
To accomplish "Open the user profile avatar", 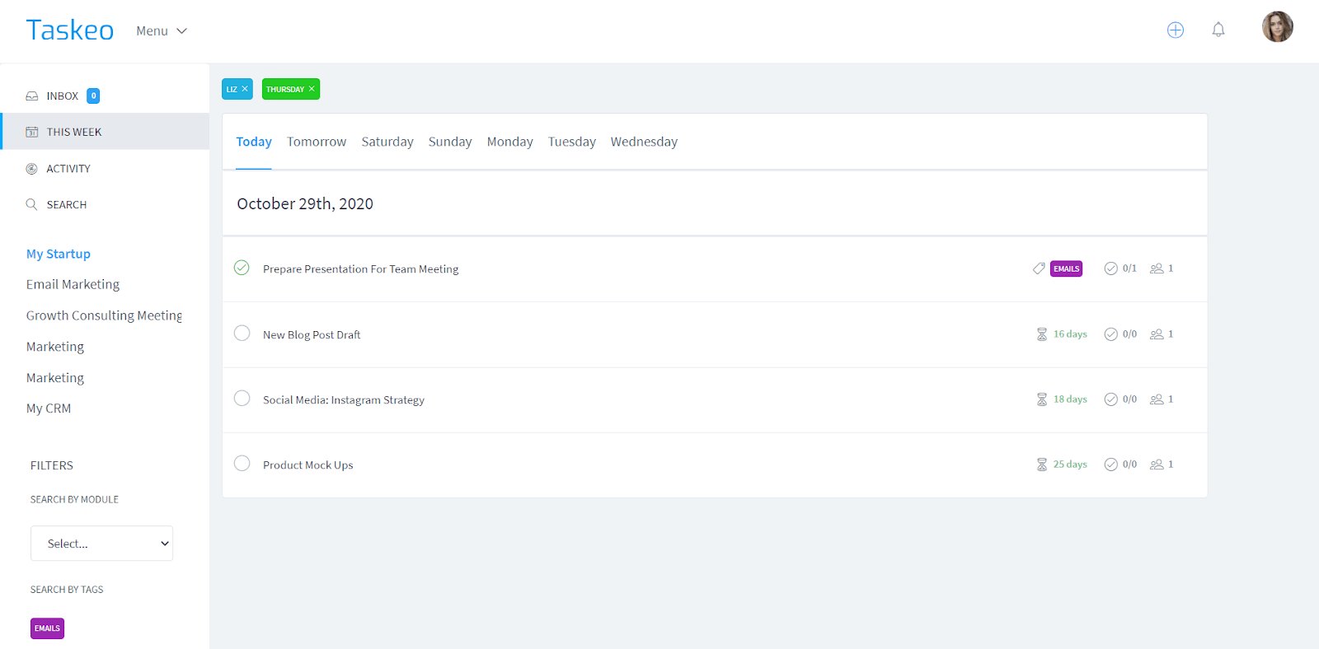I will (1277, 27).
